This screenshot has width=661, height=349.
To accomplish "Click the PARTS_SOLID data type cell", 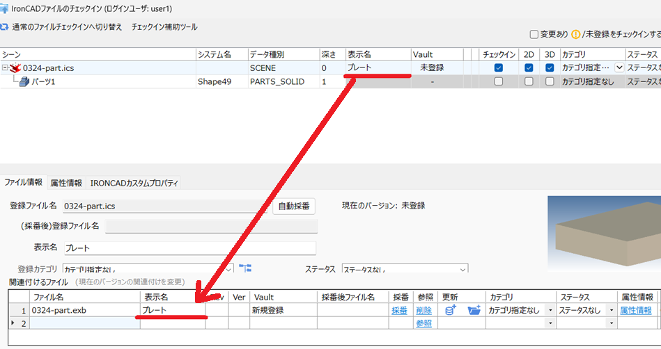I will pos(283,81).
